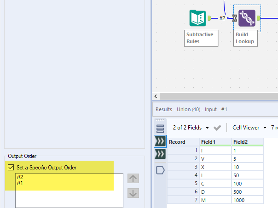The image size is (278, 208).
Task: Select Field1 cell containing X
Action: 215,167
